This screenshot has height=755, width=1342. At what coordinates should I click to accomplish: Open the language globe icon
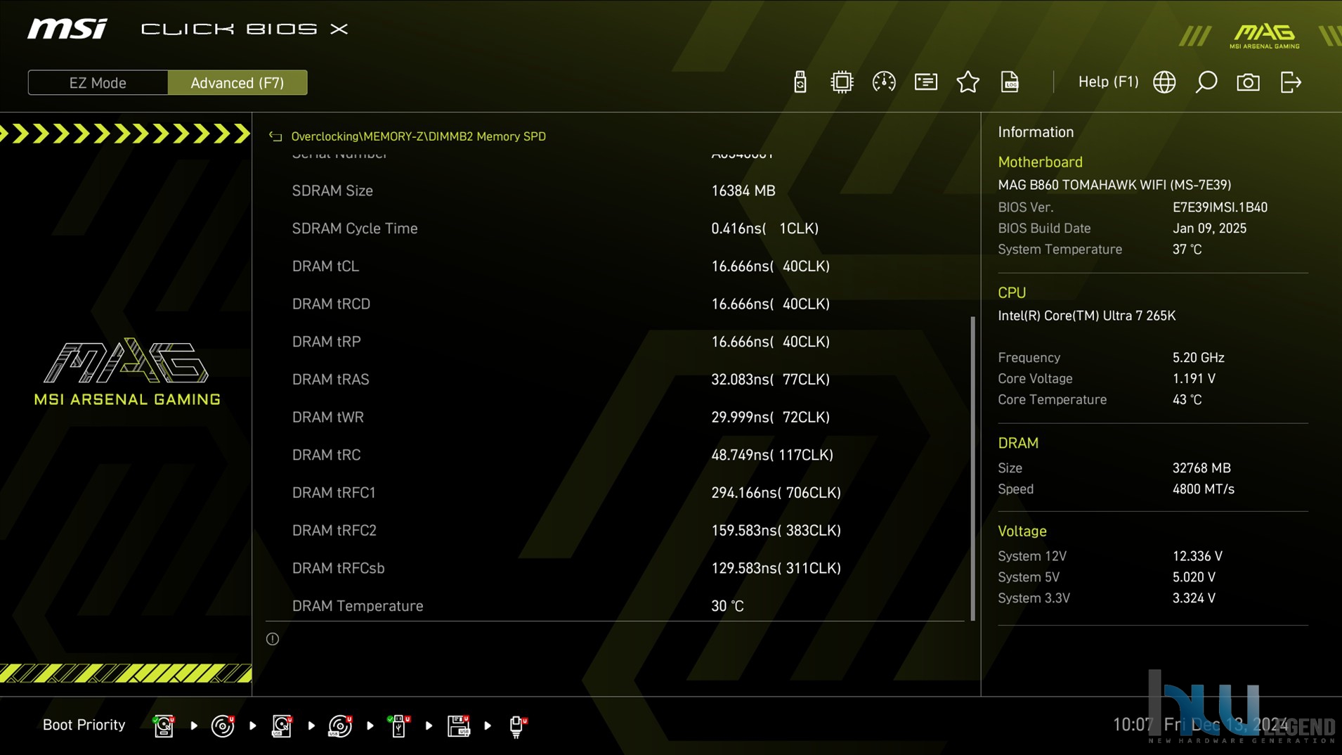point(1164,82)
